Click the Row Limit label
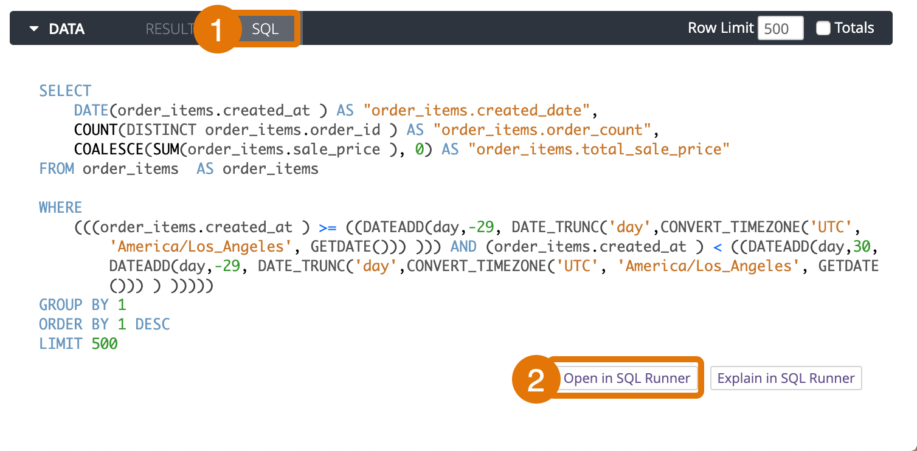The height and width of the screenshot is (451, 917). coord(720,28)
